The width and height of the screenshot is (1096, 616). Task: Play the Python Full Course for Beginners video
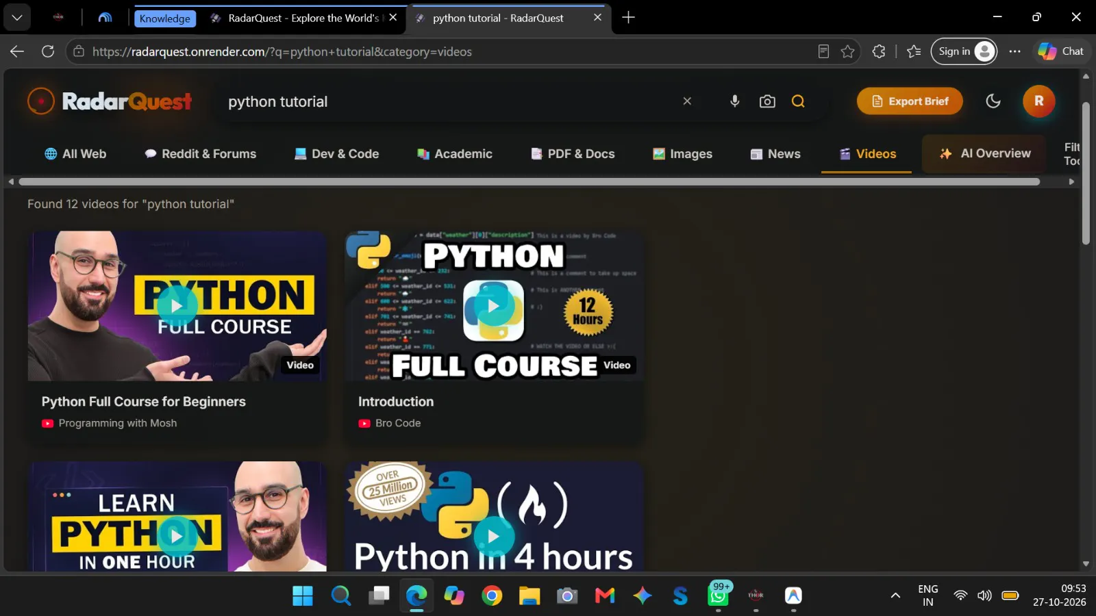(177, 306)
